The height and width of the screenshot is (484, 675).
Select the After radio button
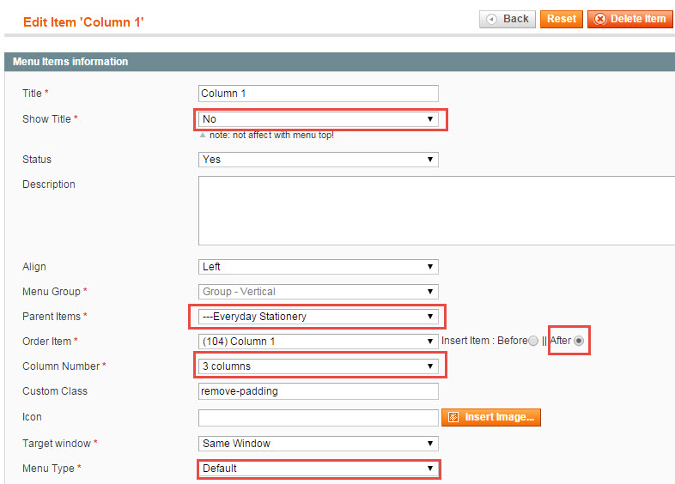point(579,341)
